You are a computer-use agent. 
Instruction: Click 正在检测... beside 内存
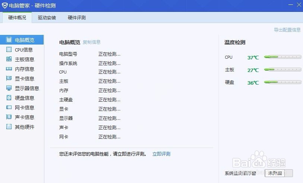109,91
